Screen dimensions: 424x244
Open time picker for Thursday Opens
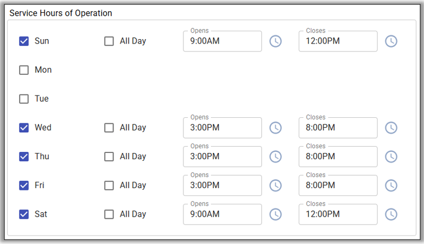pos(275,157)
